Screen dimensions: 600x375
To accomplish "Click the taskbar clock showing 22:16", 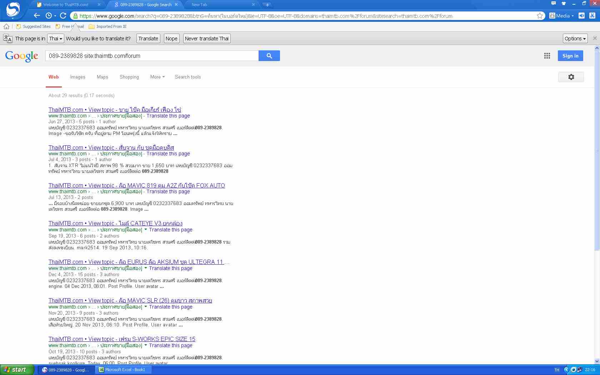I will pos(590,370).
